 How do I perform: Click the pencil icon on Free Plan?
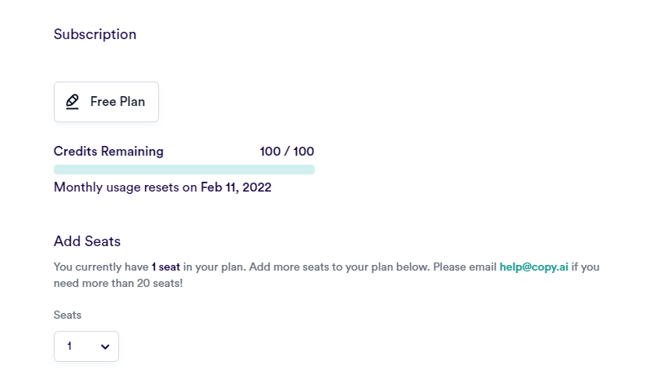[73, 102]
